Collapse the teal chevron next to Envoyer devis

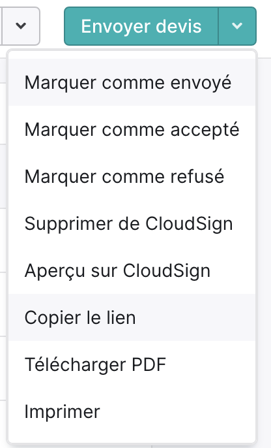tap(237, 26)
